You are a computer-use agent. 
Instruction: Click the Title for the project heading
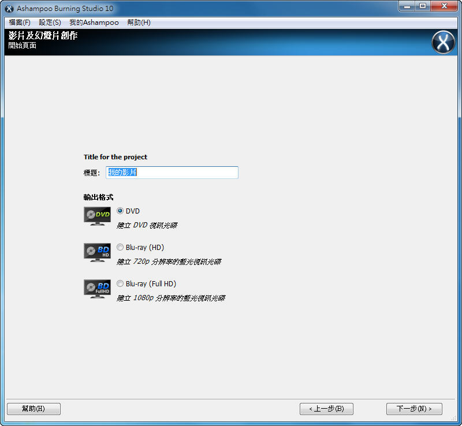(115, 157)
